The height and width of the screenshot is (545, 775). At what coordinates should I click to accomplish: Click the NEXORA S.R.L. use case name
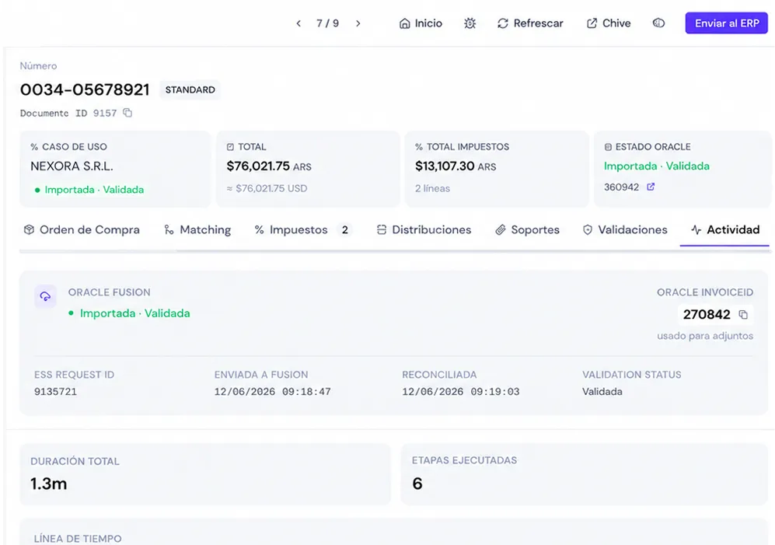click(x=72, y=166)
